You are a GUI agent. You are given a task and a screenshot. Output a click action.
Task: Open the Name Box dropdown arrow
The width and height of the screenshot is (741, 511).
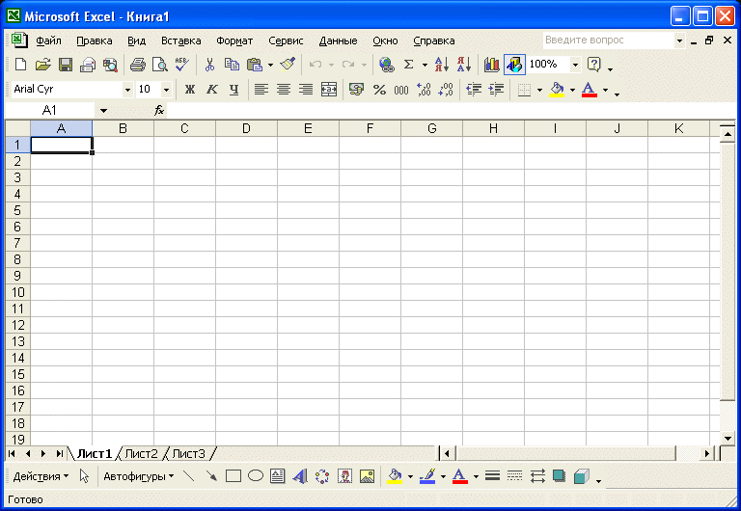point(103,111)
